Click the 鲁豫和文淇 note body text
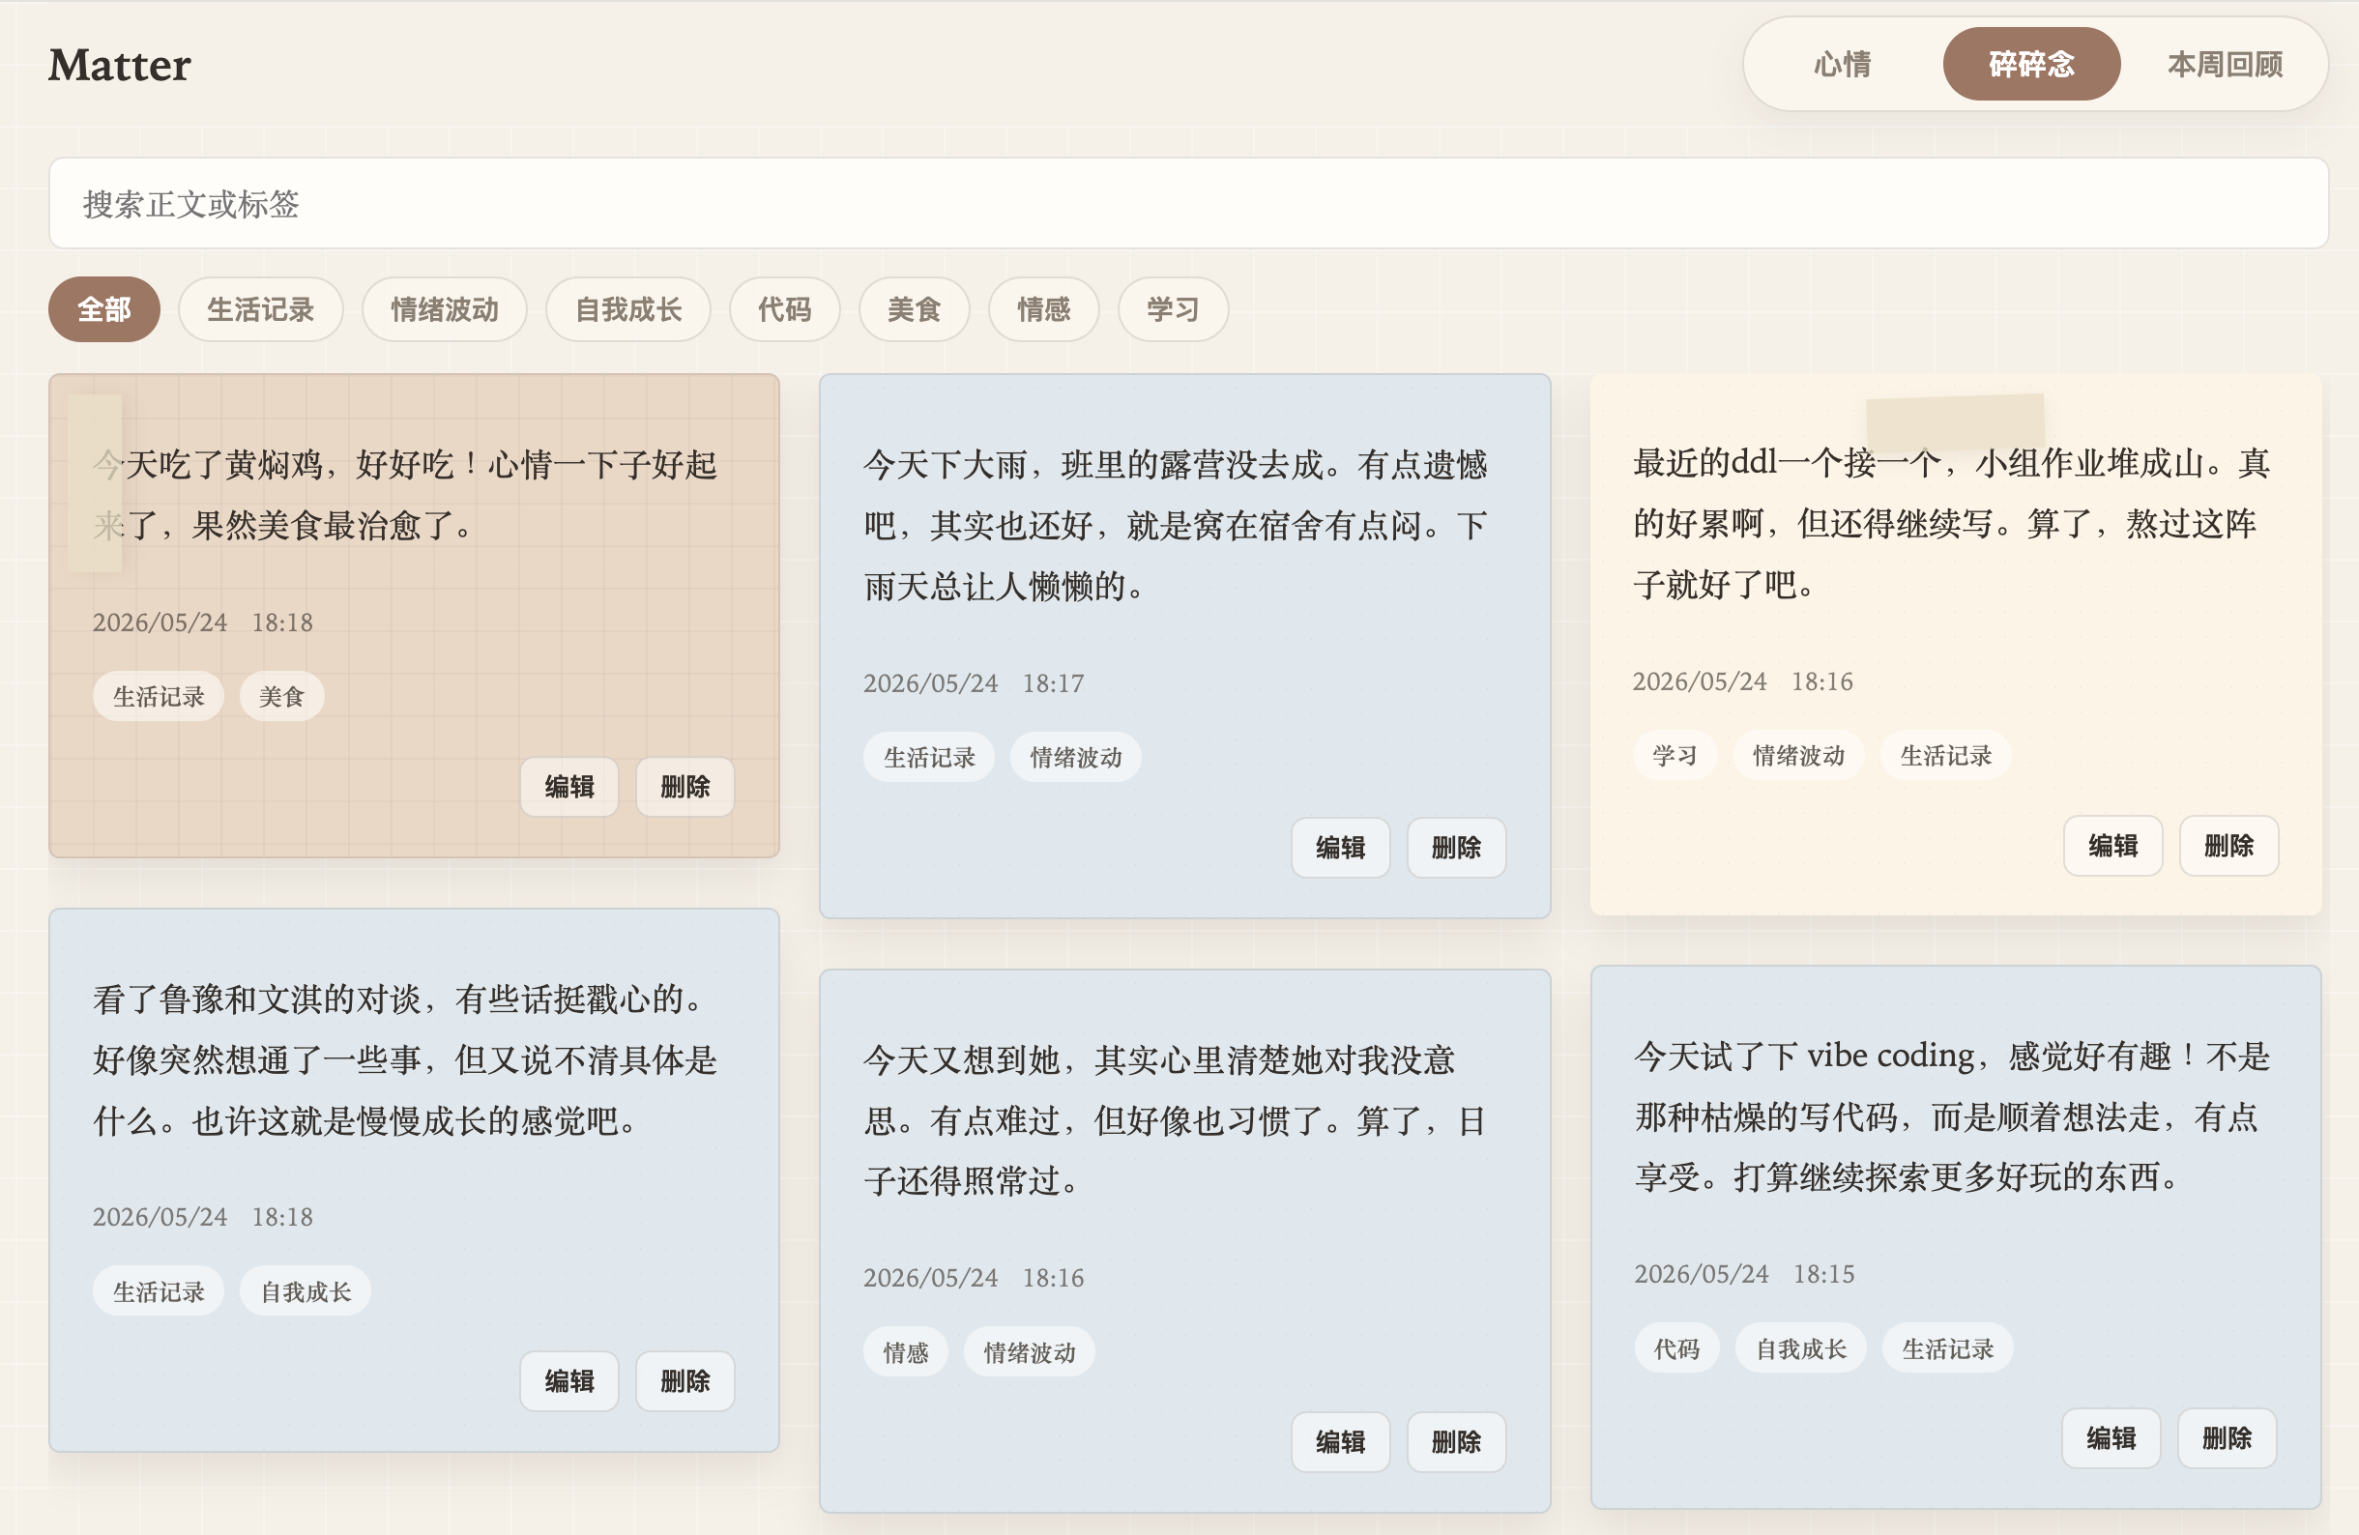Viewport: 2359px width, 1535px height. point(405,1059)
